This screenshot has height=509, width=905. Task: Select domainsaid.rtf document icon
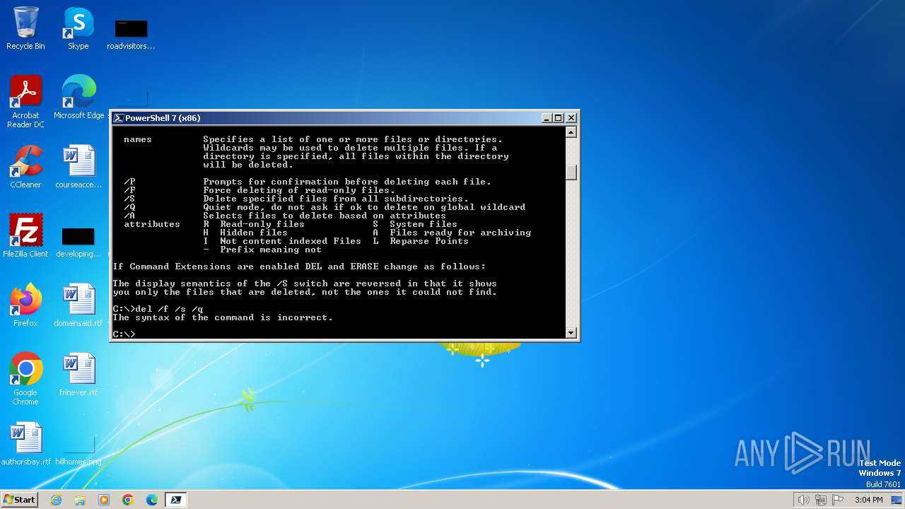point(78,305)
